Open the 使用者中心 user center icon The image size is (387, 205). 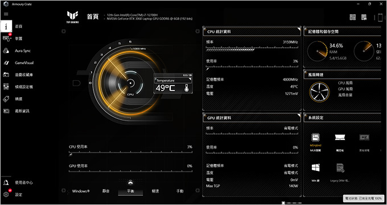coord(6,183)
